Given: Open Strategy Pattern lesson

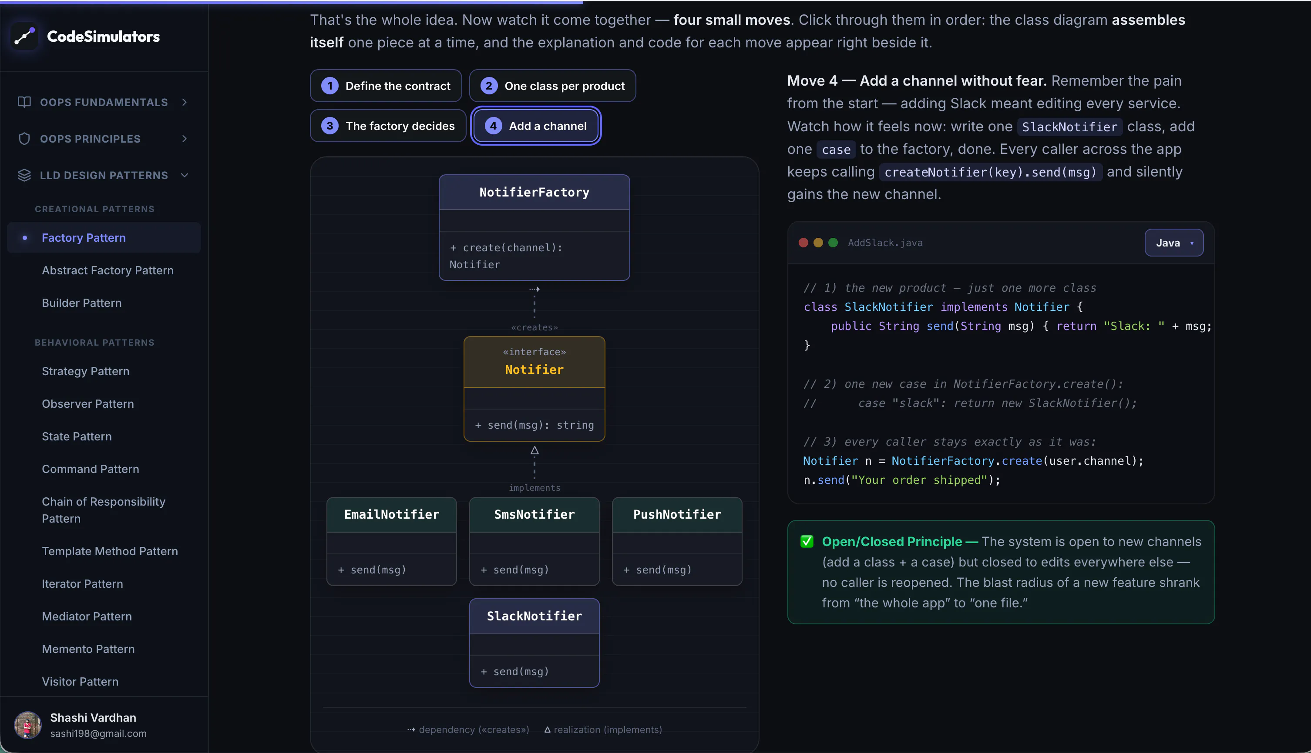Looking at the screenshot, I should [x=85, y=371].
